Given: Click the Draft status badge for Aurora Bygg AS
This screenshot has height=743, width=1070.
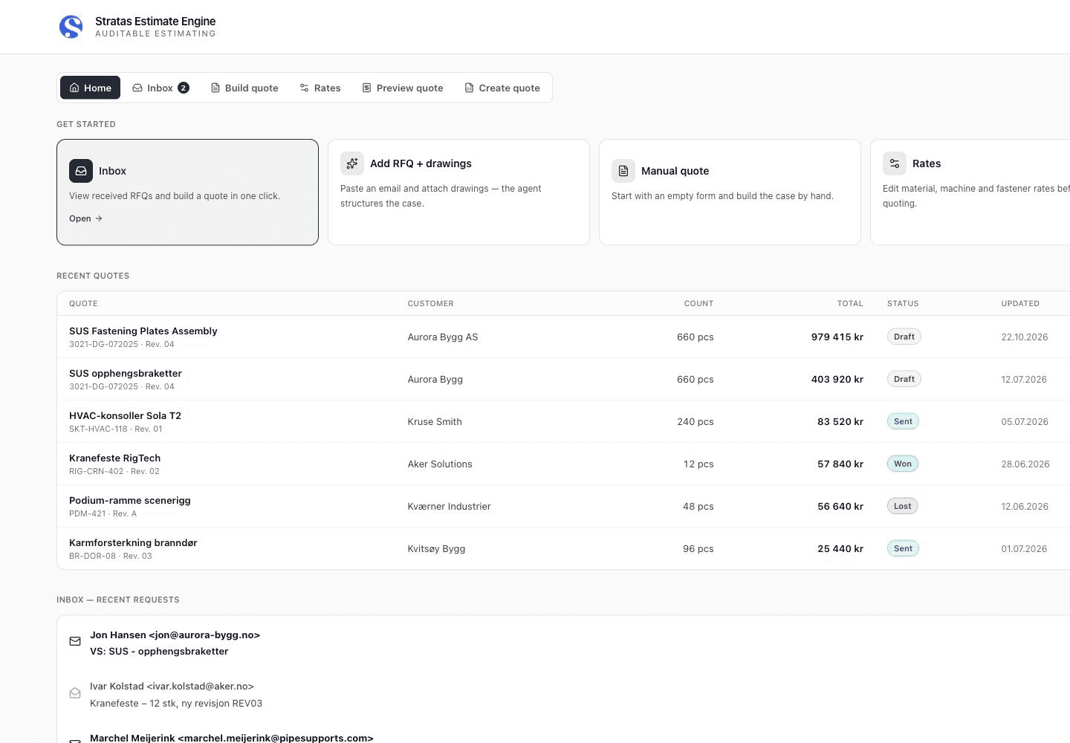Looking at the screenshot, I should (x=904, y=337).
